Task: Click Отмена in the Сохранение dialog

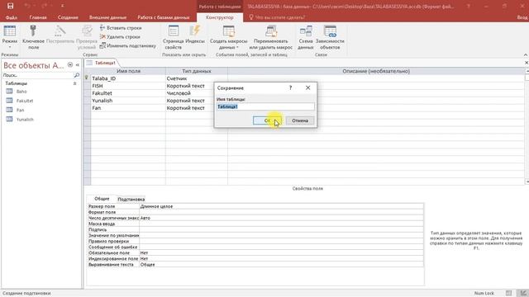Action: [300, 120]
